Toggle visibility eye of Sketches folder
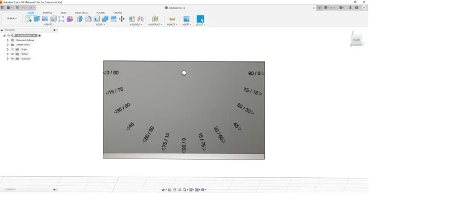This screenshot has width=454, height=221. pos(12,59)
